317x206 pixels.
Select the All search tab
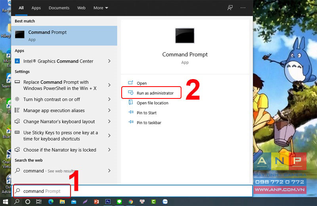pos(21,8)
